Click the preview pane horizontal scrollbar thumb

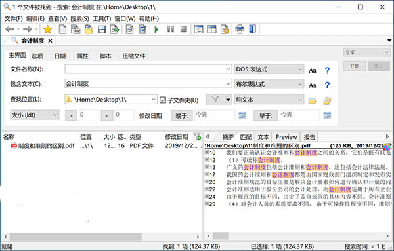221,236
